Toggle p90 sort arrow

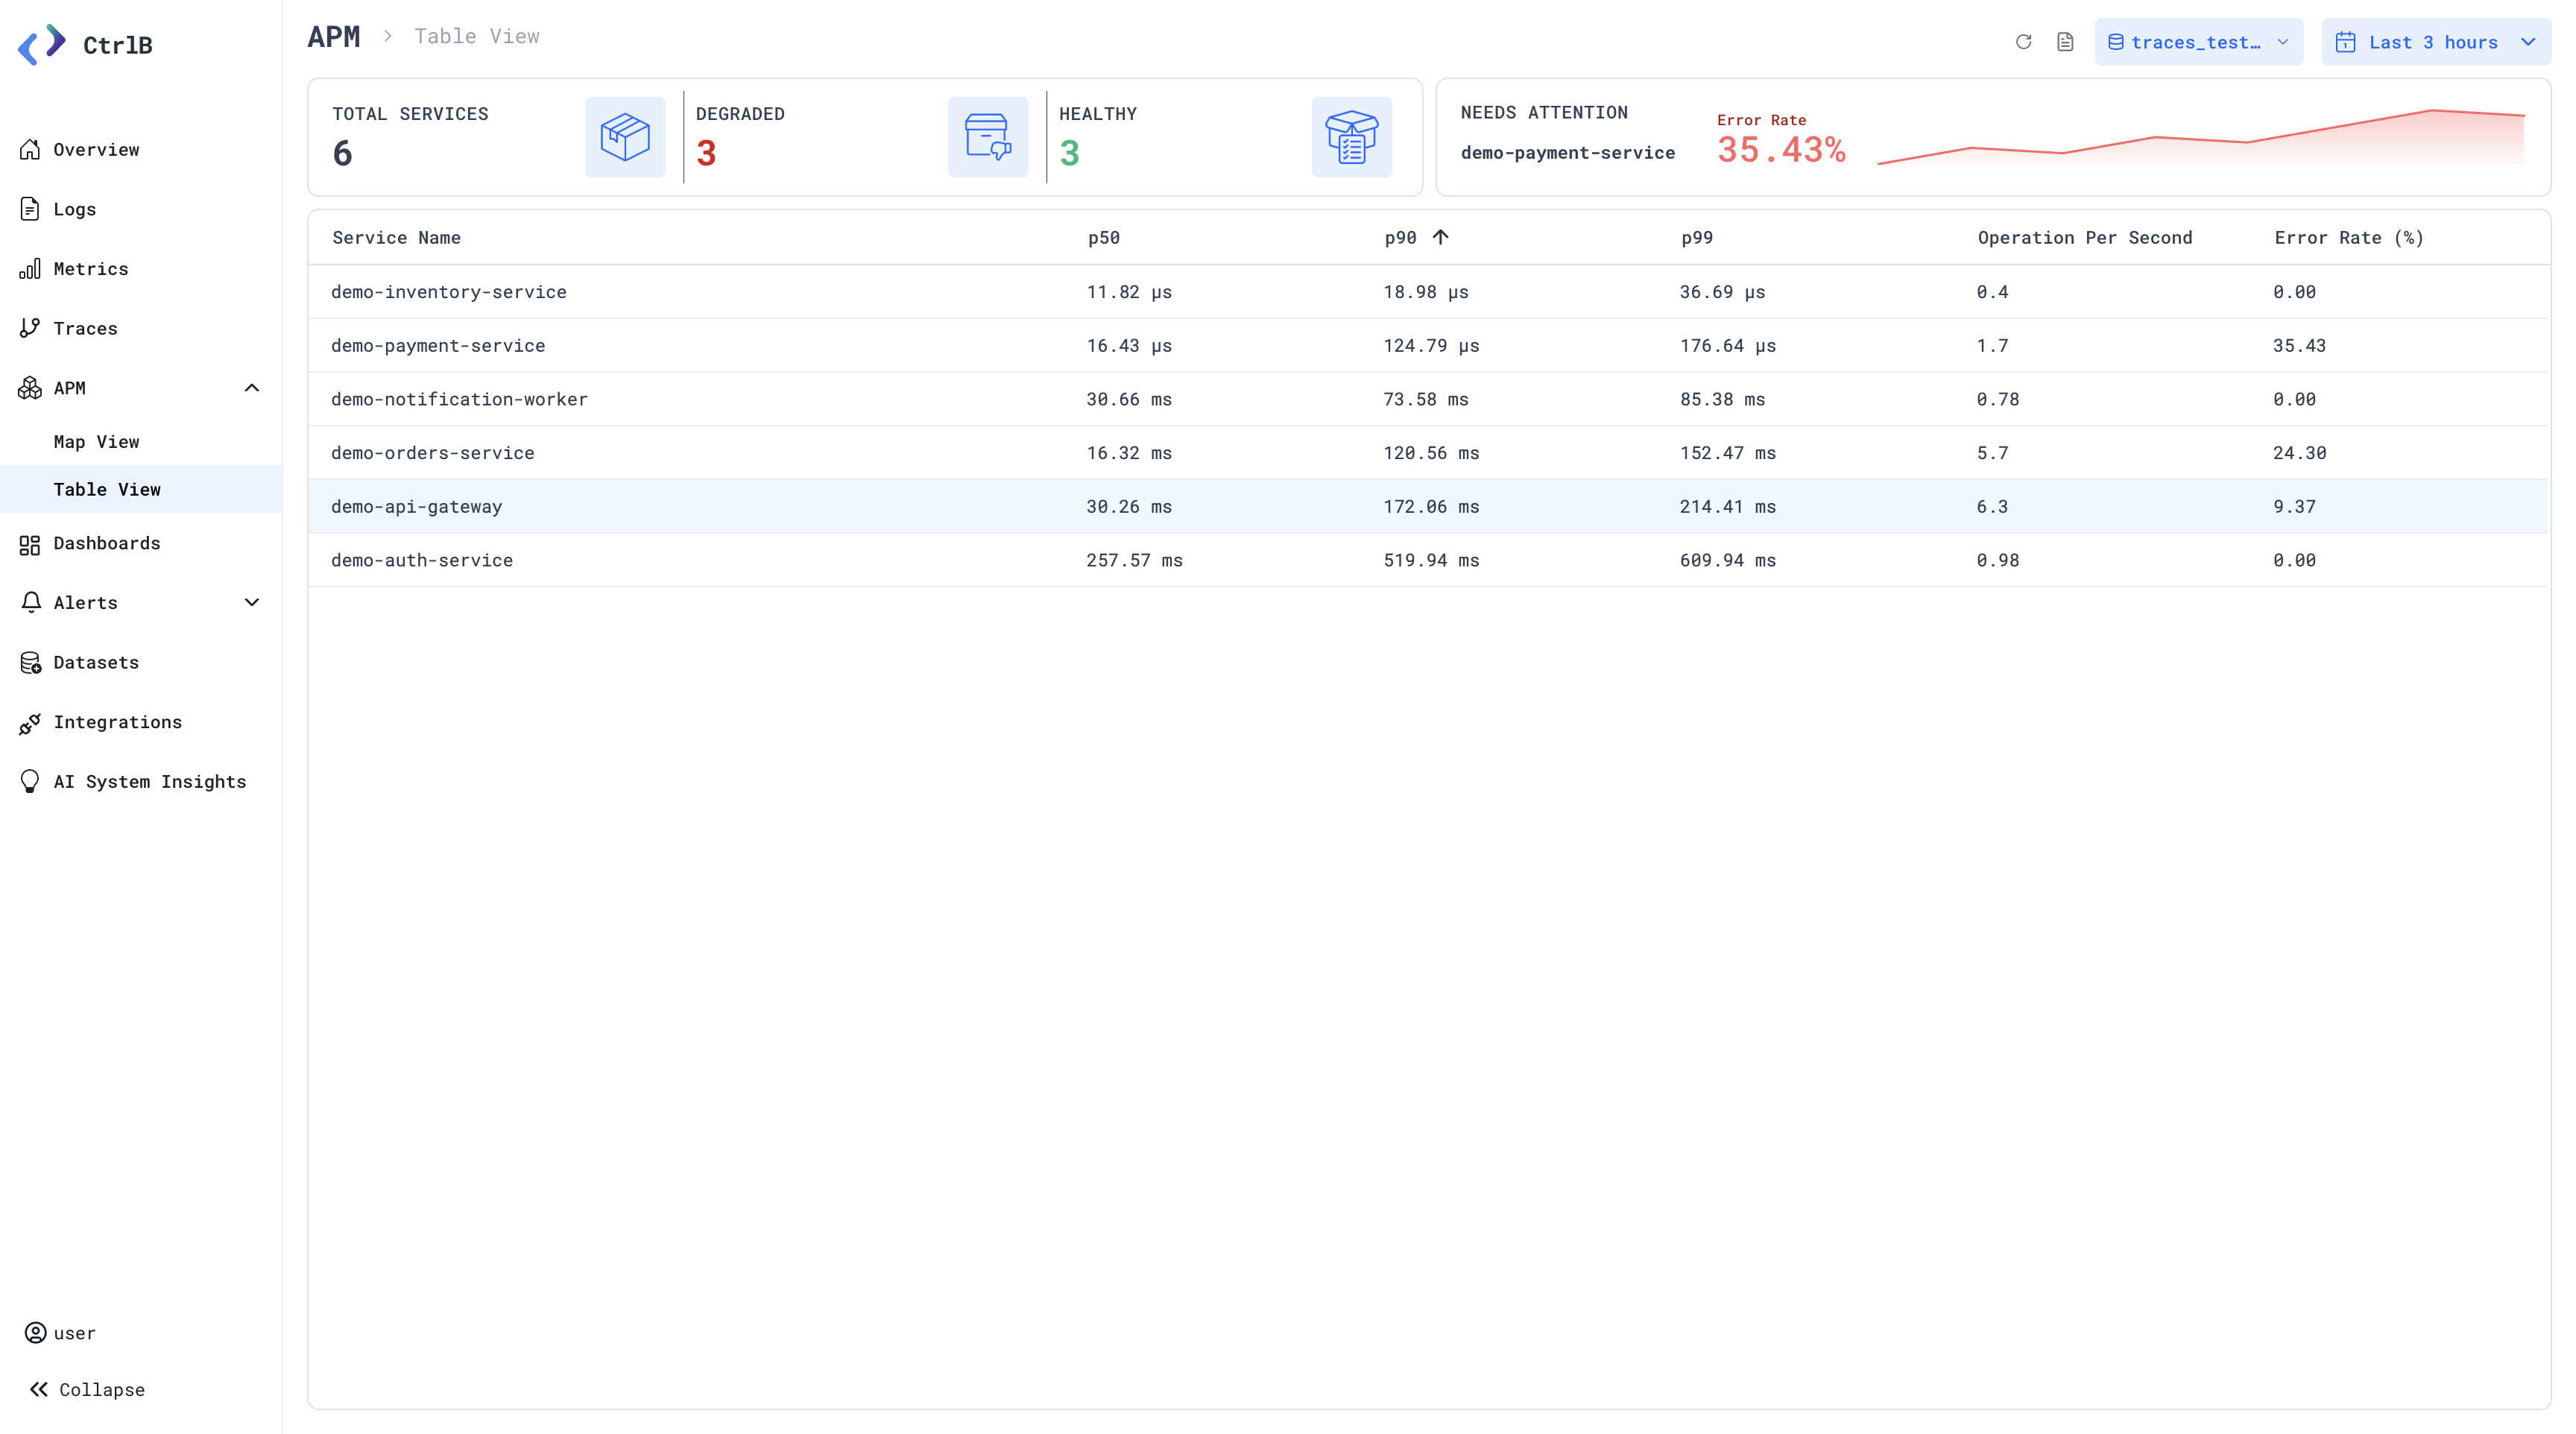(1440, 237)
